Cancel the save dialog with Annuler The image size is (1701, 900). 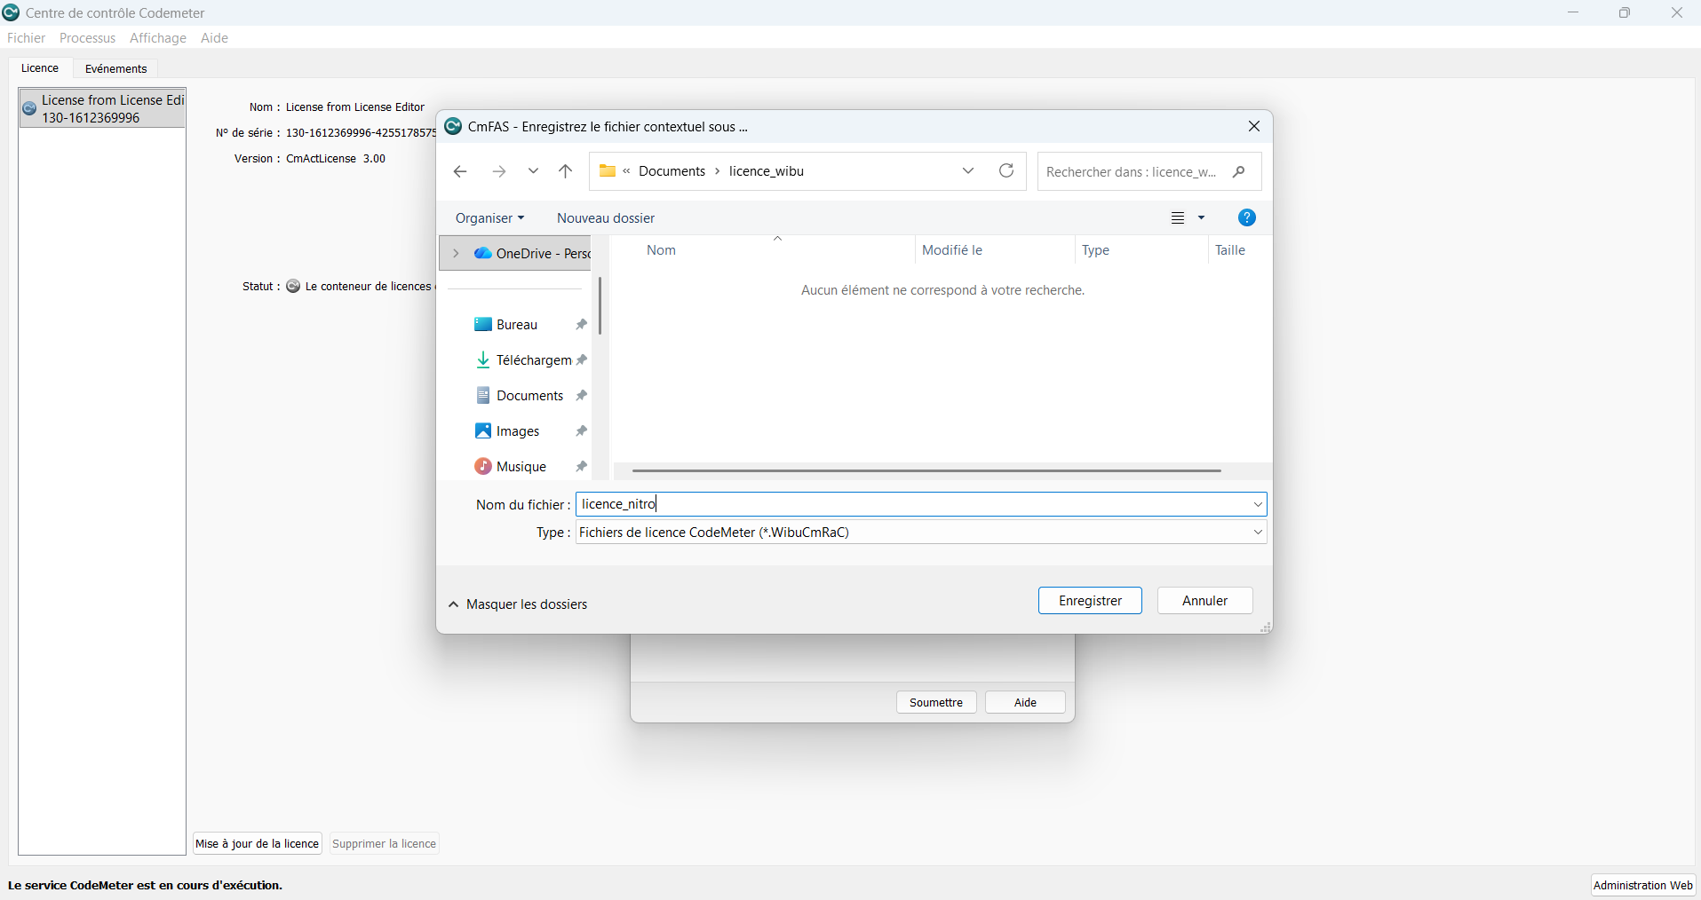click(x=1204, y=601)
